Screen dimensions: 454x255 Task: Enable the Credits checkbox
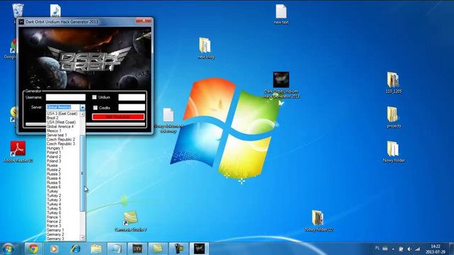[95, 108]
